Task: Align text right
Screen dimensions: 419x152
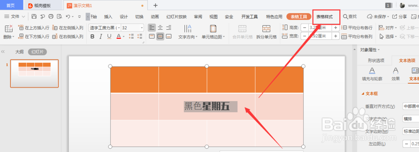Action: click(x=168, y=28)
